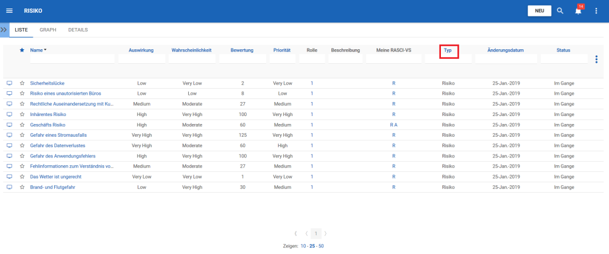Favorite Gefahr des Anwendungsfehlers star
Screen dimensions: 609x254
pyautogui.click(x=22, y=156)
